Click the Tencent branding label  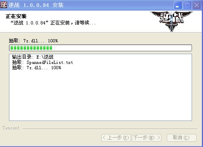point(11,128)
